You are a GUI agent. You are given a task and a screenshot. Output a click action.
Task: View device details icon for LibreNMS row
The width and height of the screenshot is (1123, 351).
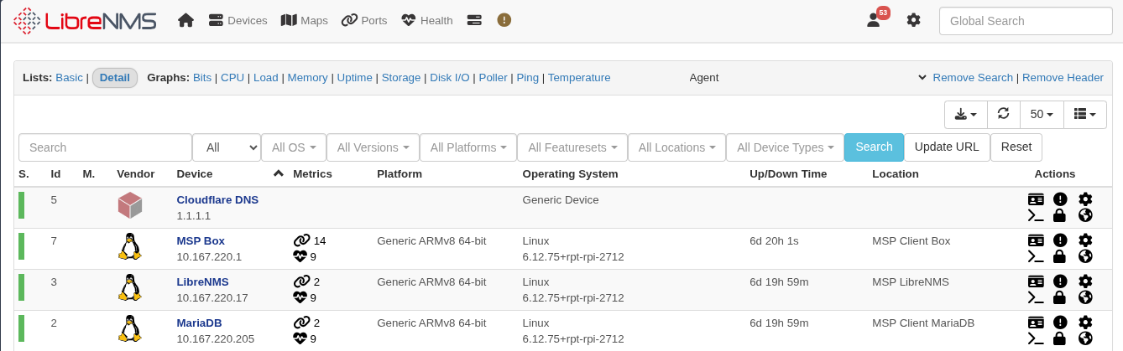click(1037, 281)
